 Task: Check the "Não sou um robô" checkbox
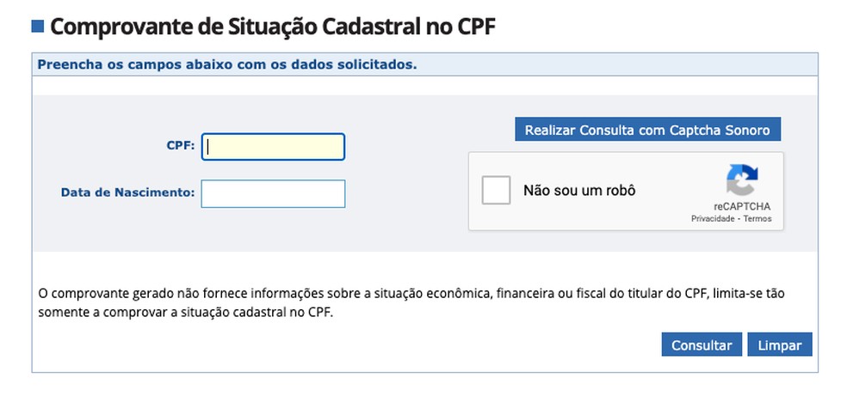pyautogui.click(x=497, y=190)
